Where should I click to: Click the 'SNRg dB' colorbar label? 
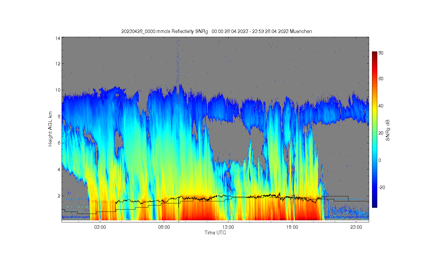[x=388, y=130]
